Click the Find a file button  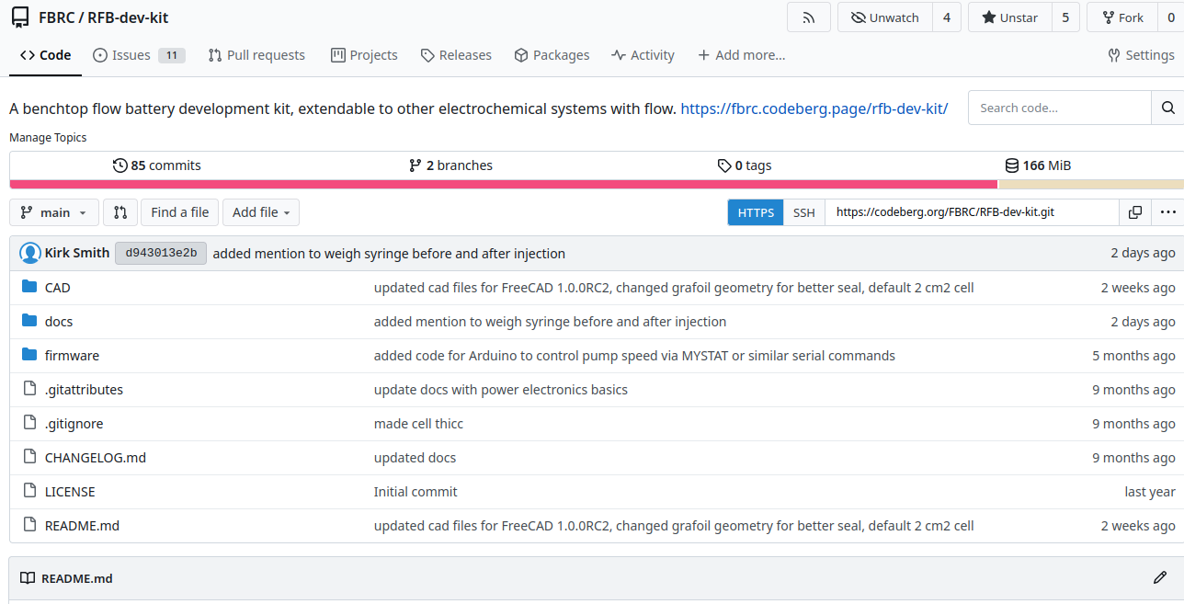click(x=180, y=212)
